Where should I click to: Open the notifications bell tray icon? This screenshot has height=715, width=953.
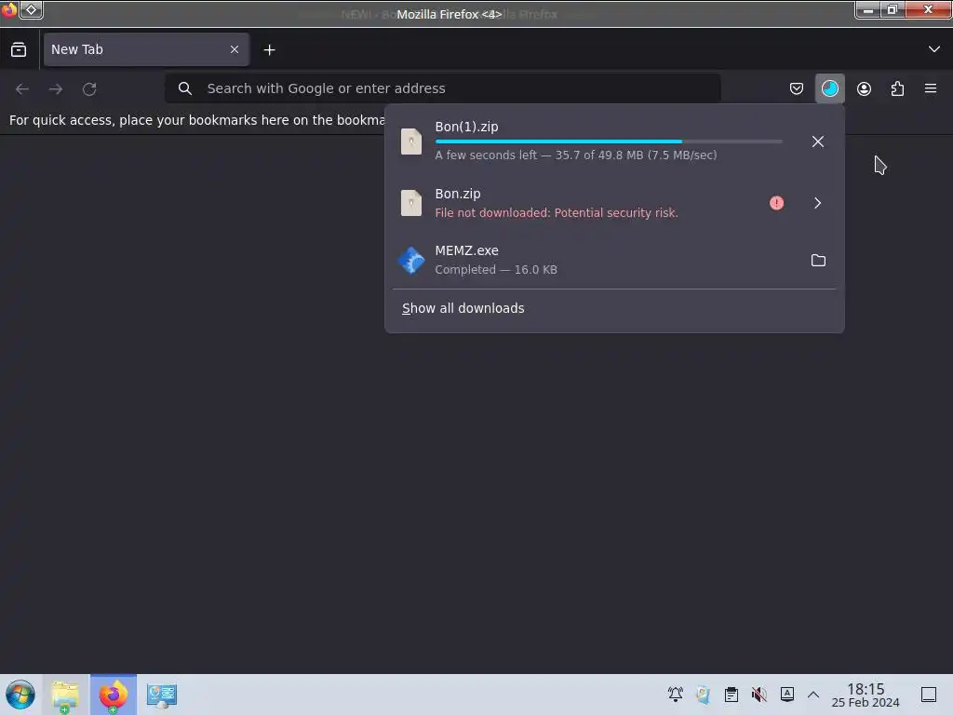[x=676, y=695]
